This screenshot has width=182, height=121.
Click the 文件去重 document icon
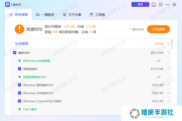tap(65, 15)
